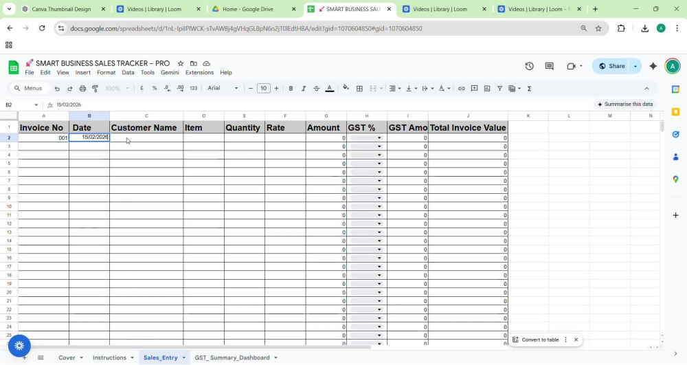The image size is (687, 365).
Task: Open the vertical align dropdown
Action: click(411, 89)
